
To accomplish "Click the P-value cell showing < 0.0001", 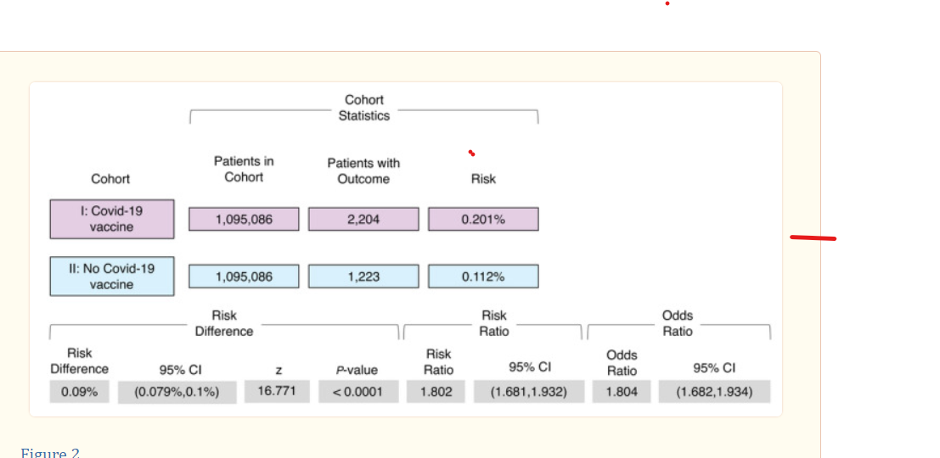I will point(356,392).
